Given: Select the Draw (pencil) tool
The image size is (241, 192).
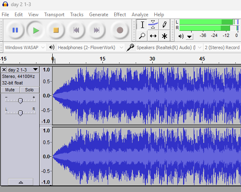Looking at the screenshot, I should coord(164,25).
